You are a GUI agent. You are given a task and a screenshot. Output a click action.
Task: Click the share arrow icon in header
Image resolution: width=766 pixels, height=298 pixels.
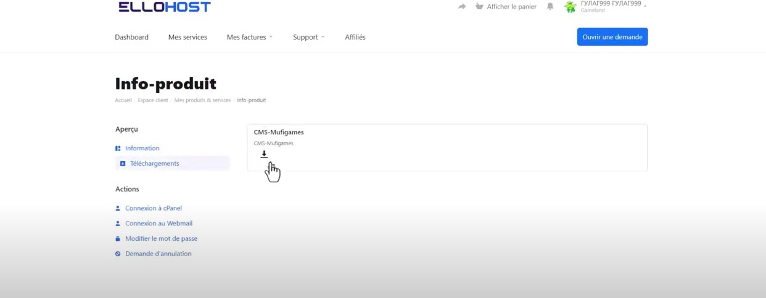point(462,7)
